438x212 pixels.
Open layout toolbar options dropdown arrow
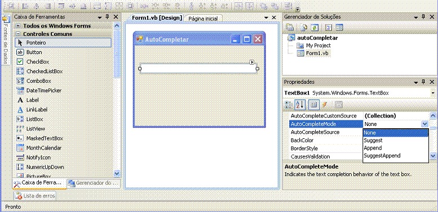(298, 8)
